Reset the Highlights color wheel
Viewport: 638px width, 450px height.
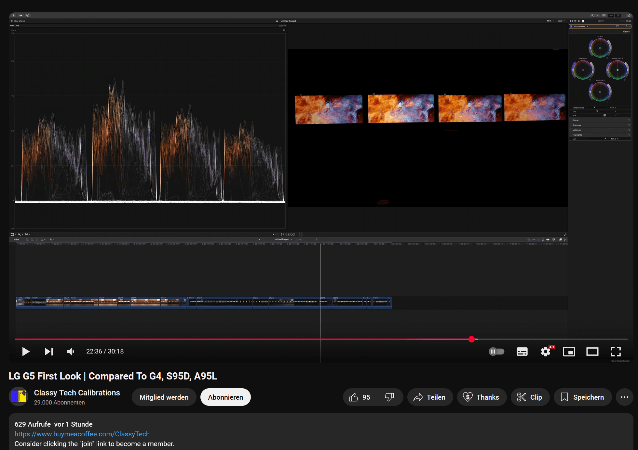click(x=625, y=80)
